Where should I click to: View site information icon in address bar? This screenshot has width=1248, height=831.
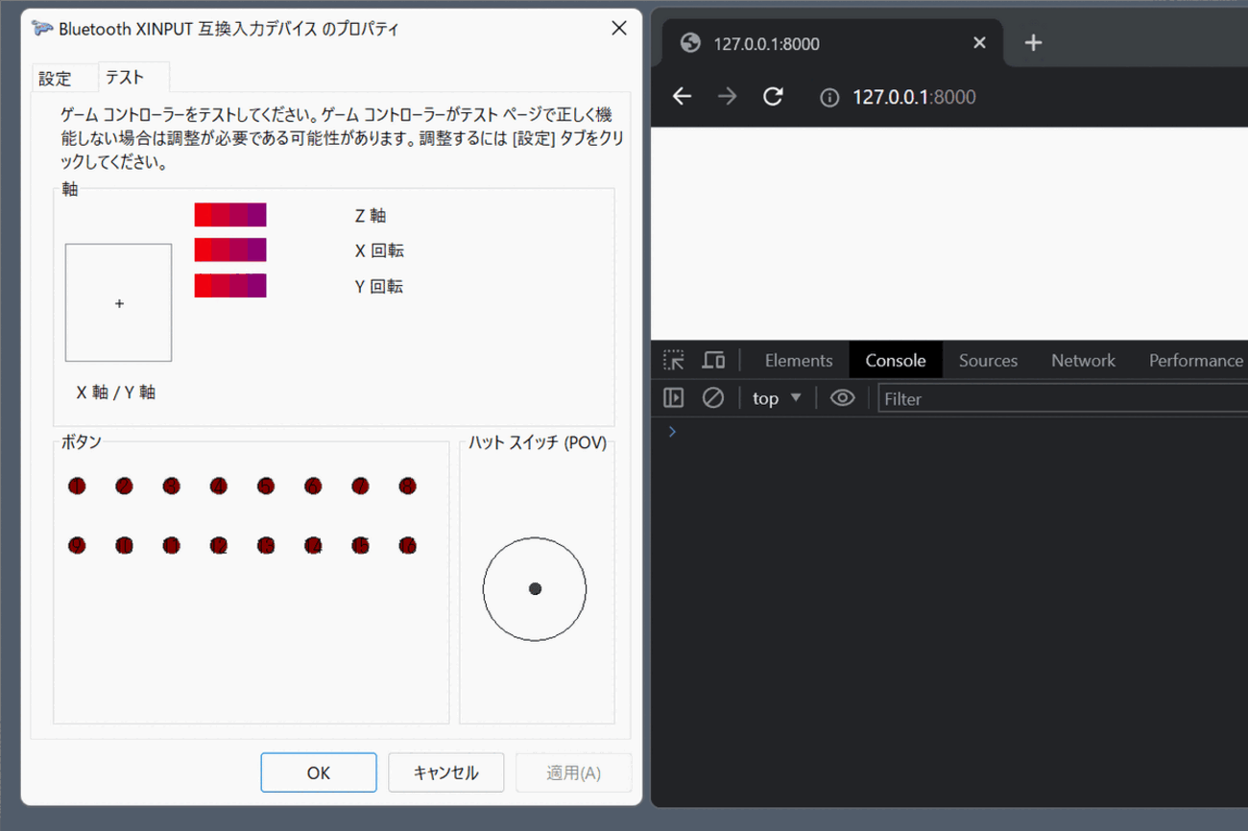[x=829, y=97]
